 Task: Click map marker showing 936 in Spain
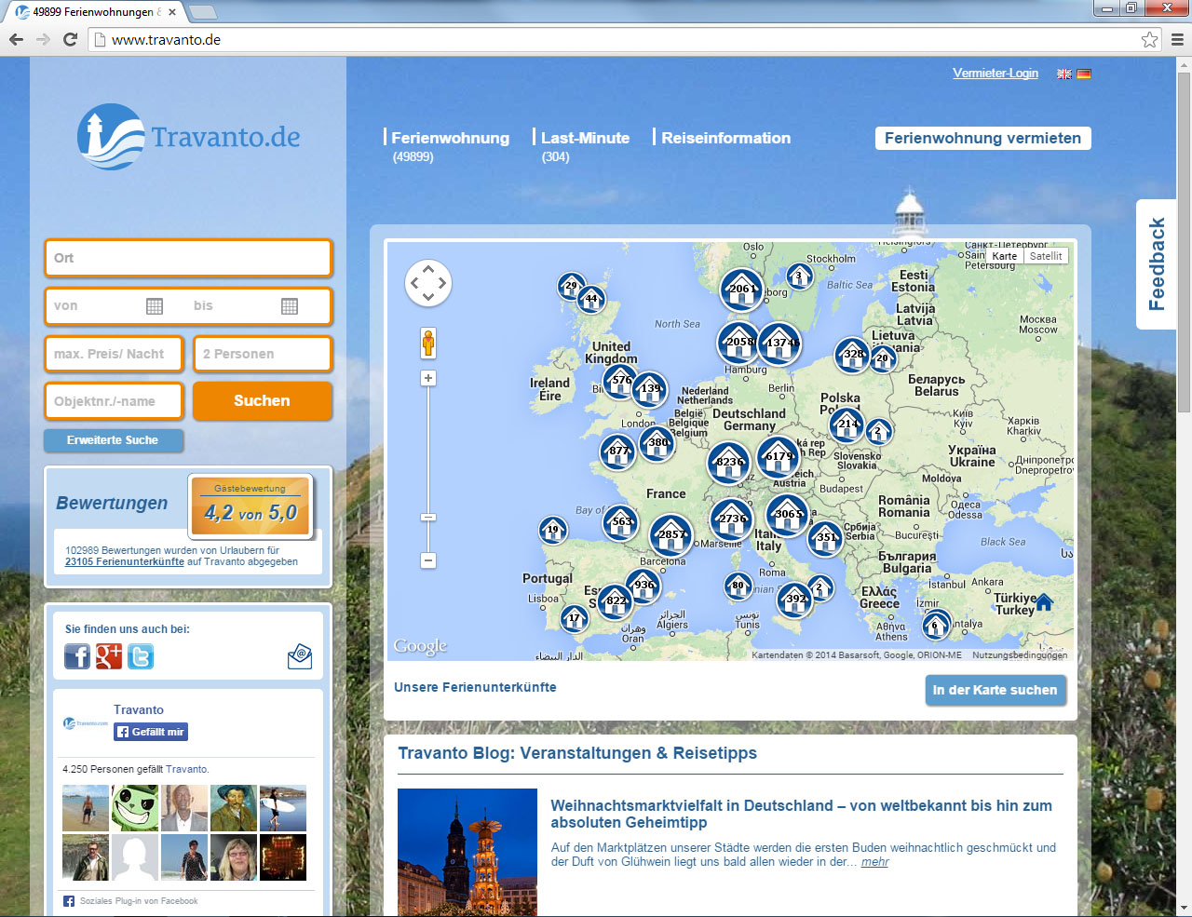(643, 587)
